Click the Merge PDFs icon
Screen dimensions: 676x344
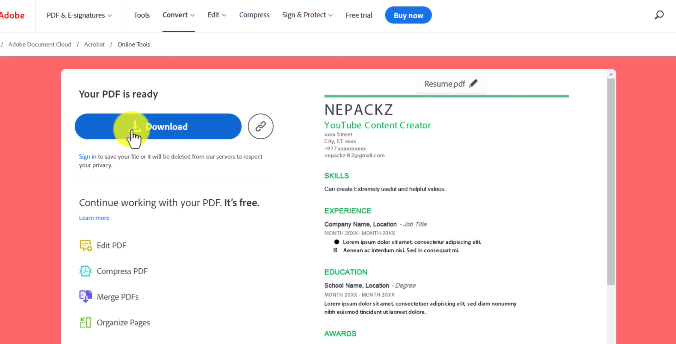click(x=86, y=296)
